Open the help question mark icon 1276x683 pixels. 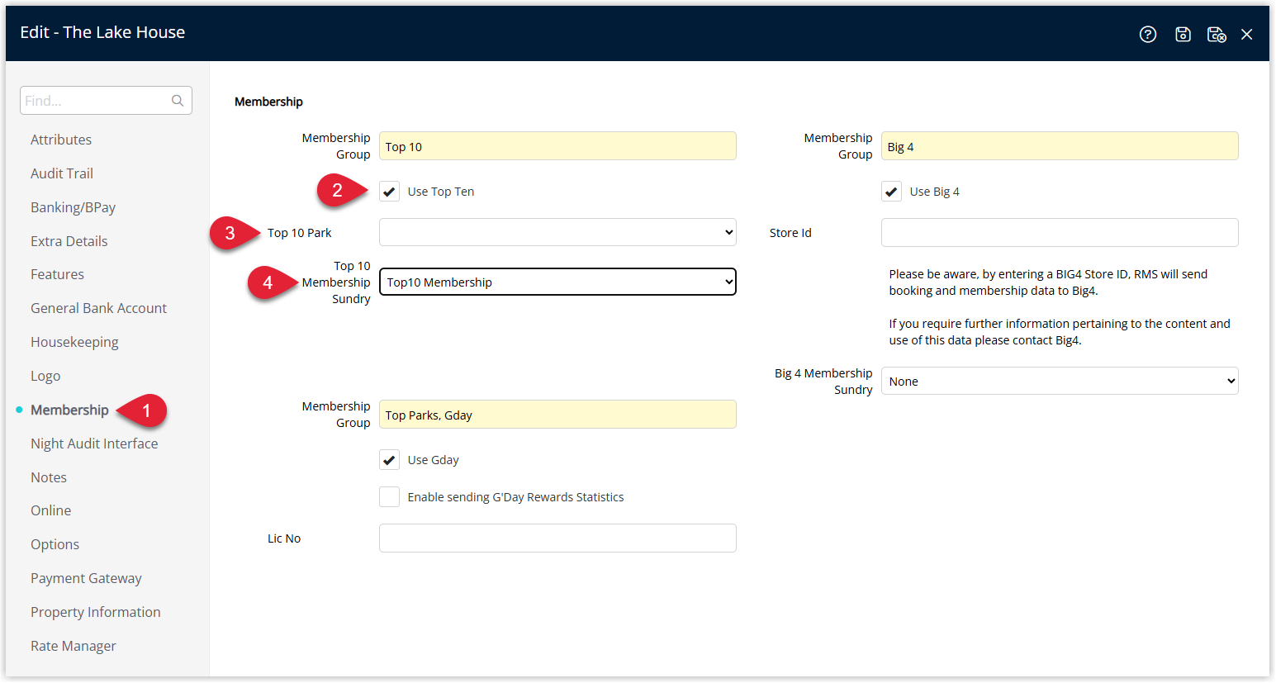click(x=1148, y=34)
